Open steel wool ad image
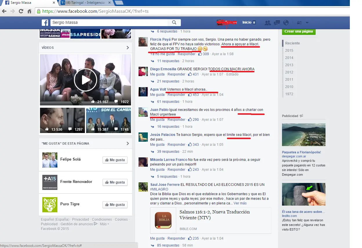This screenshot has width=362, height=248. (304, 194)
